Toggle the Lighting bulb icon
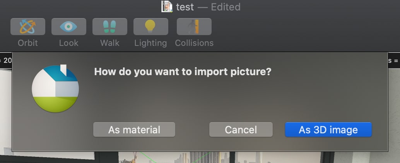Image resolution: width=400 pixels, height=163 pixels. point(150,27)
